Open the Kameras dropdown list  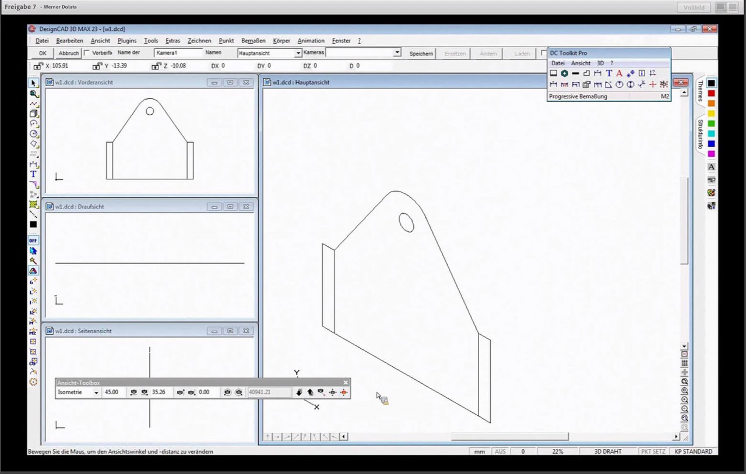397,53
